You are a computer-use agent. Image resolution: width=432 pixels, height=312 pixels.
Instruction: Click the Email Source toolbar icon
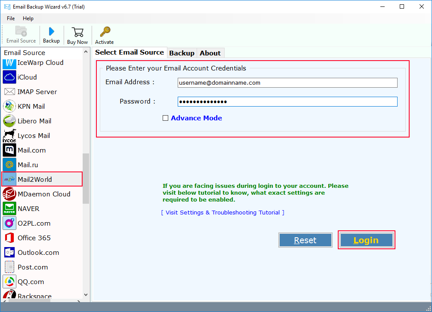[21, 31]
